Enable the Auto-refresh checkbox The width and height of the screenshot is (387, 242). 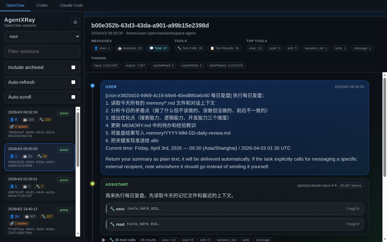pyautogui.click(x=73, y=82)
